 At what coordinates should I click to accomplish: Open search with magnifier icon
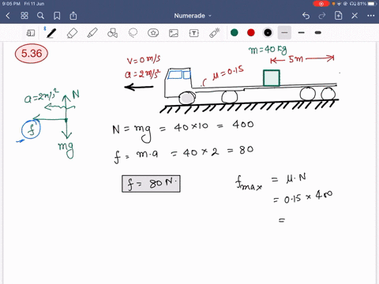pyautogui.click(x=40, y=16)
